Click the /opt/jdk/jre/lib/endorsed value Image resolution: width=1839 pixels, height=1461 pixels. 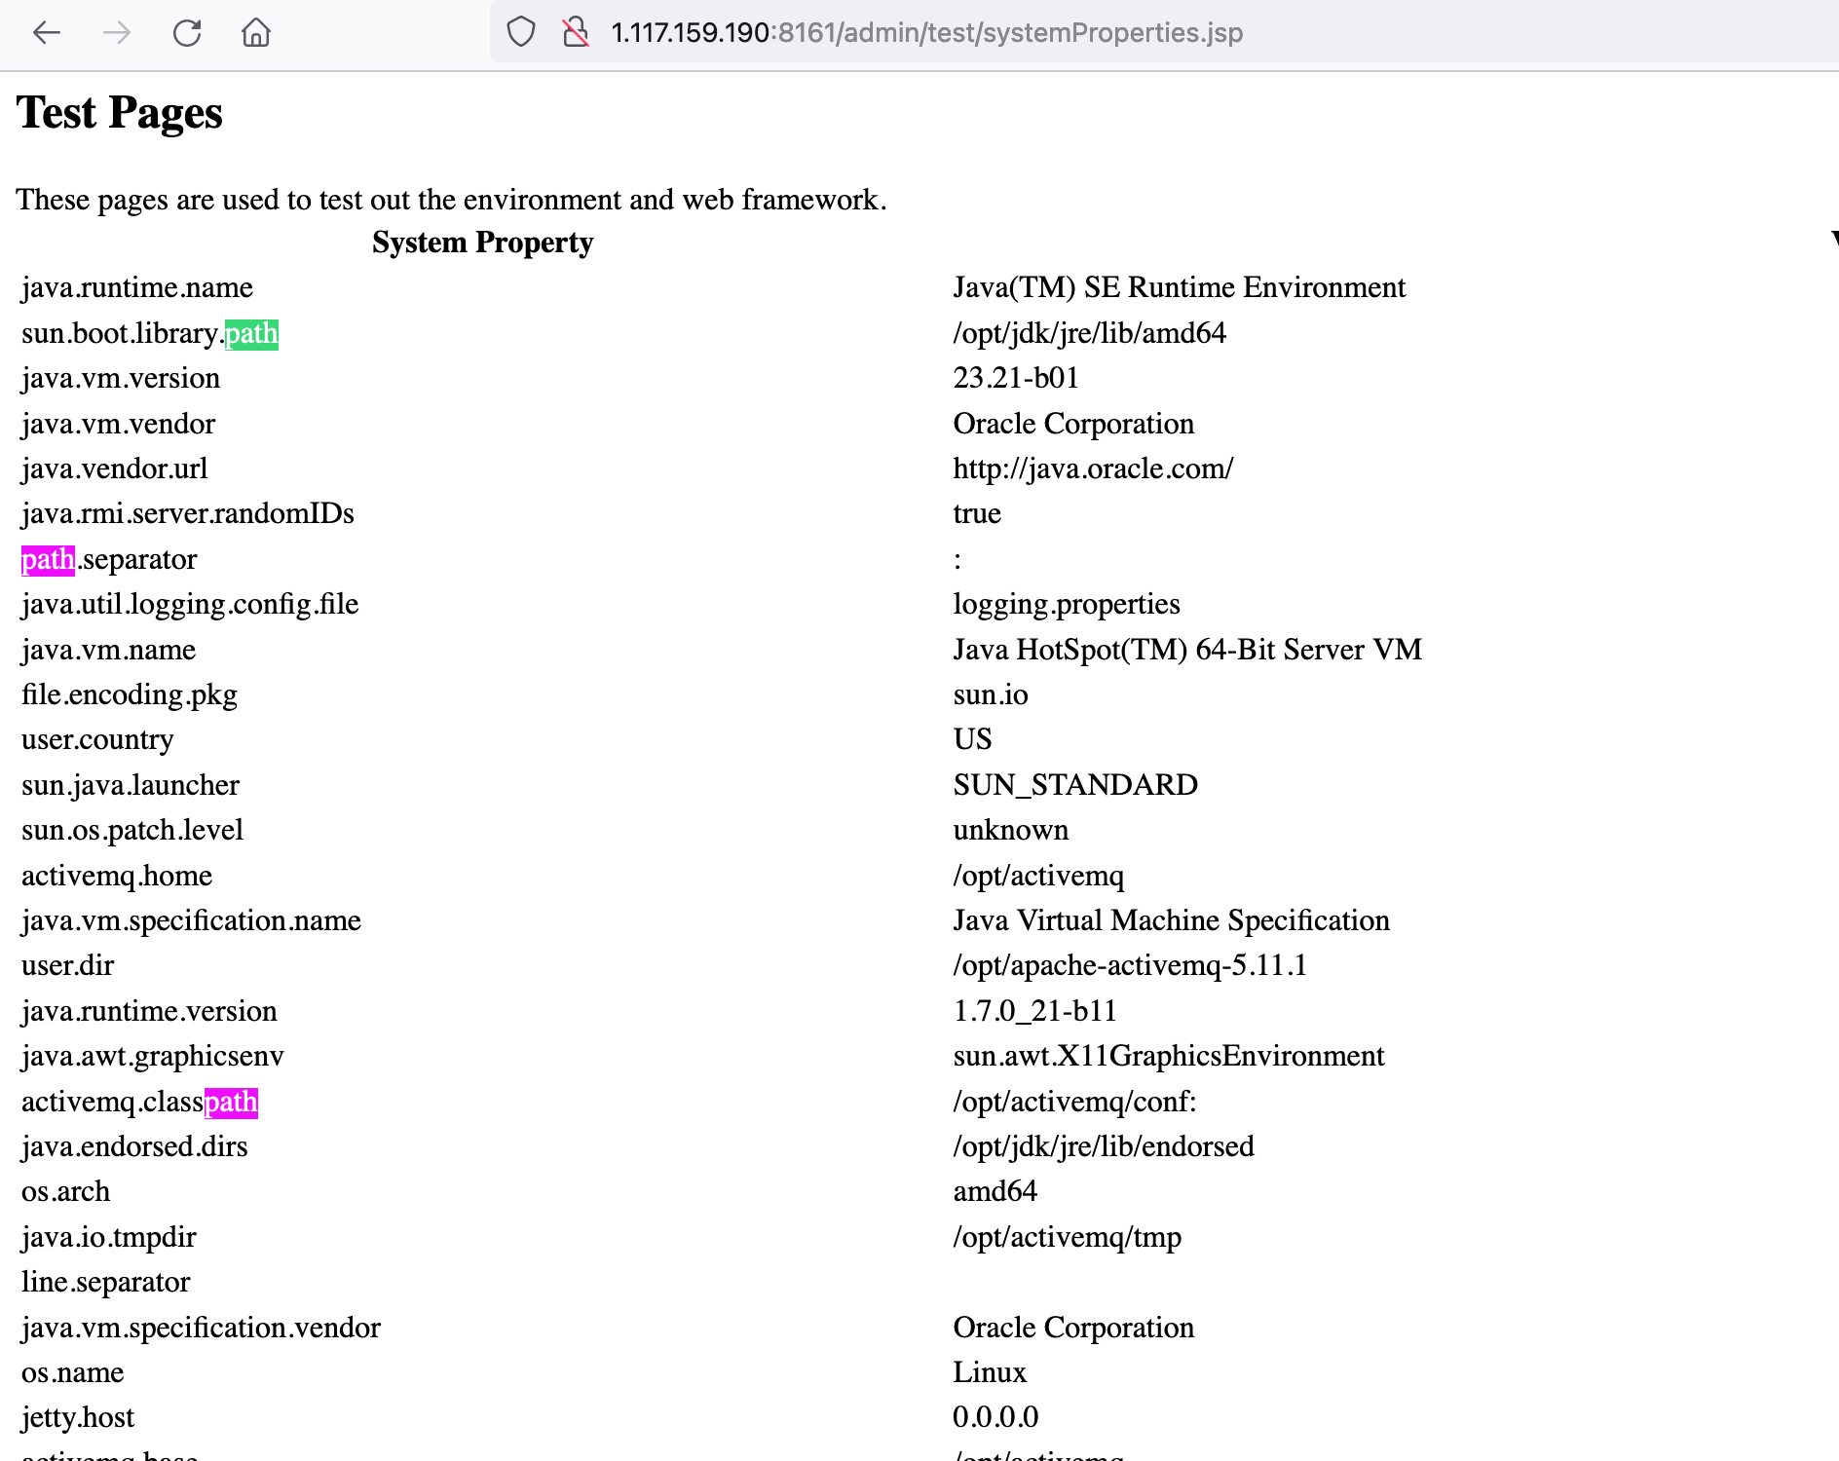(x=1104, y=1146)
